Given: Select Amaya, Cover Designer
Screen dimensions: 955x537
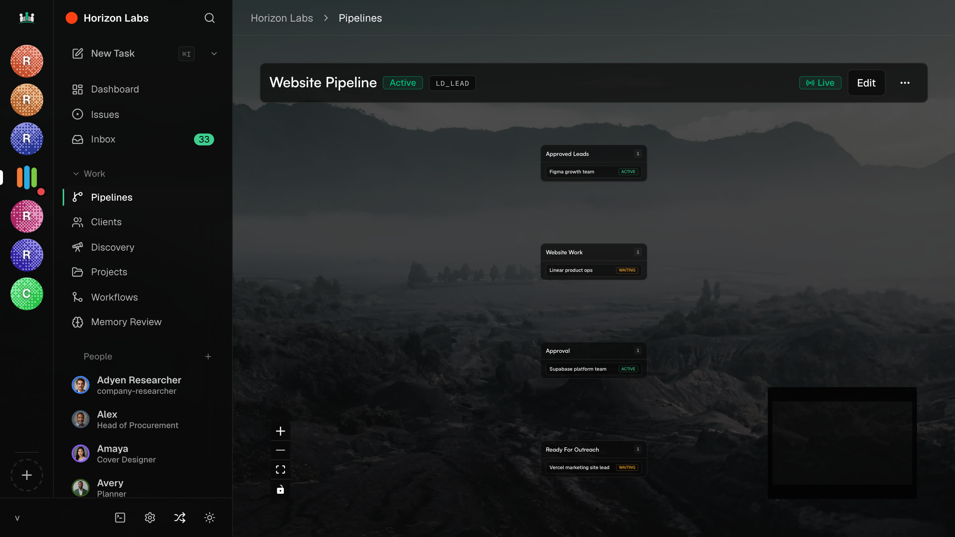Looking at the screenshot, I should 143,454.
